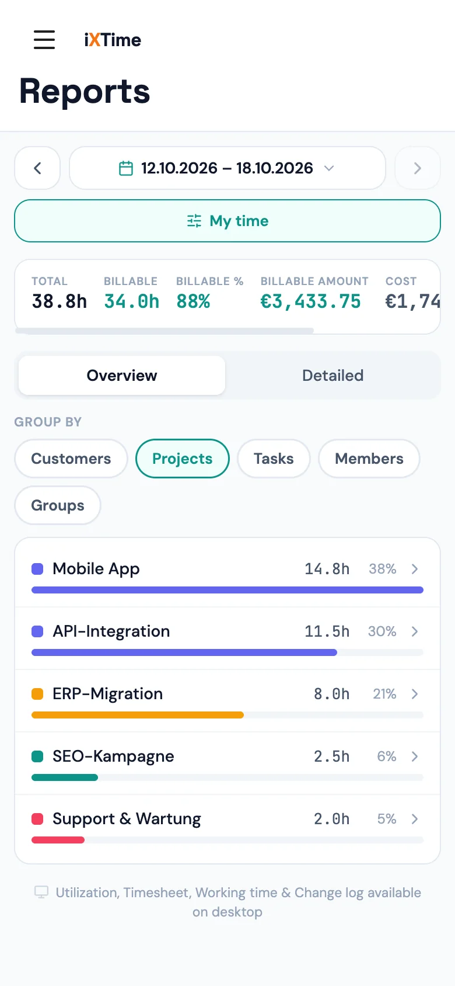Select the ERP-Migration project name
This screenshot has width=455, height=986.
point(108,694)
